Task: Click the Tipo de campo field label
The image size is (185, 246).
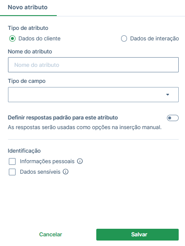Action: click(x=26, y=81)
